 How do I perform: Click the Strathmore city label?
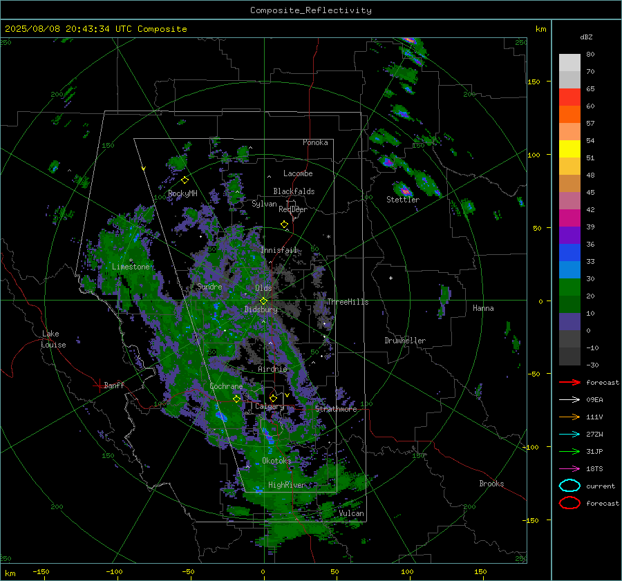point(336,409)
